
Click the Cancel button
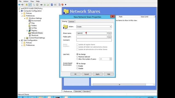click(x=86, y=74)
